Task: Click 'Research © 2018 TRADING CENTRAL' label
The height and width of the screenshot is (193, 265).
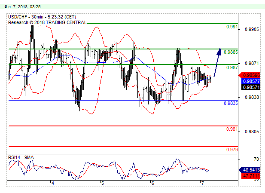Action: pyautogui.click(x=47, y=22)
